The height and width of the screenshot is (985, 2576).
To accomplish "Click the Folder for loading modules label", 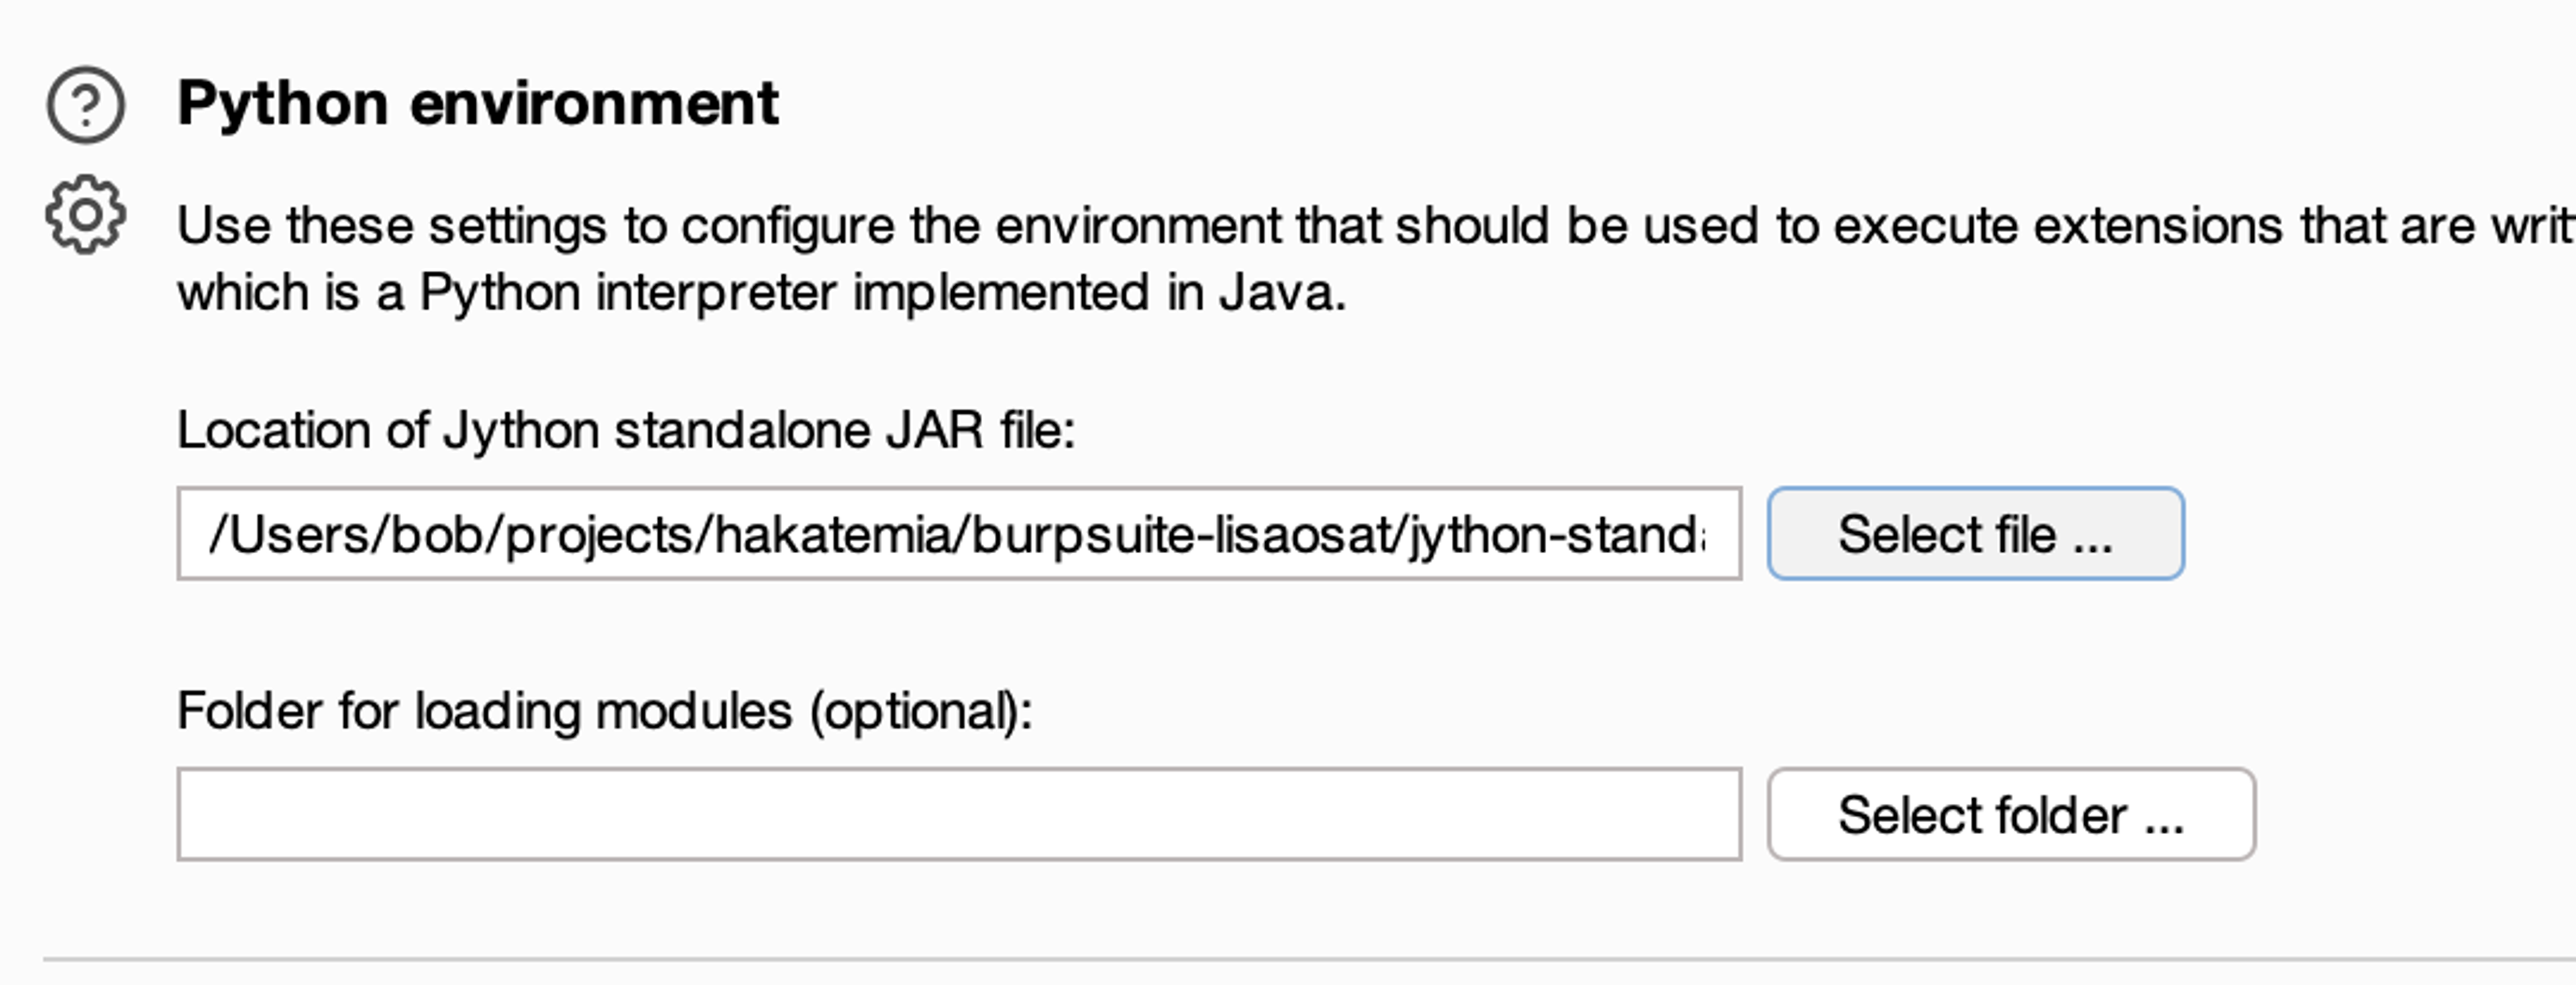I will click(604, 711).
